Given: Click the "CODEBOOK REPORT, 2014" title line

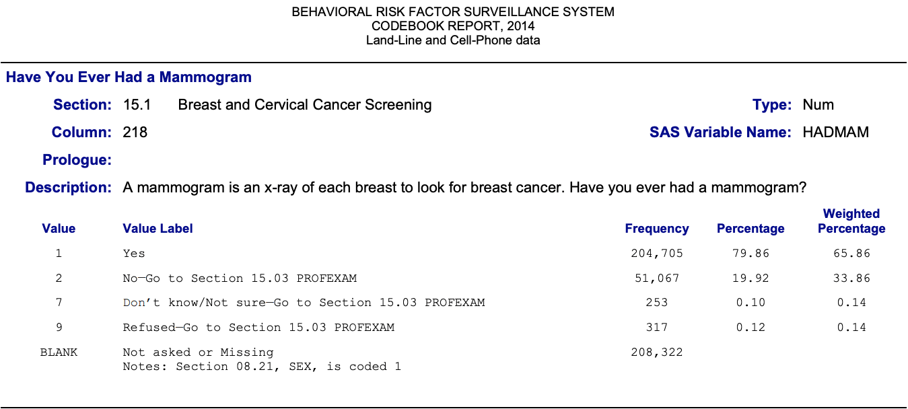Looking at the screenshot, I should coord(453,26).
